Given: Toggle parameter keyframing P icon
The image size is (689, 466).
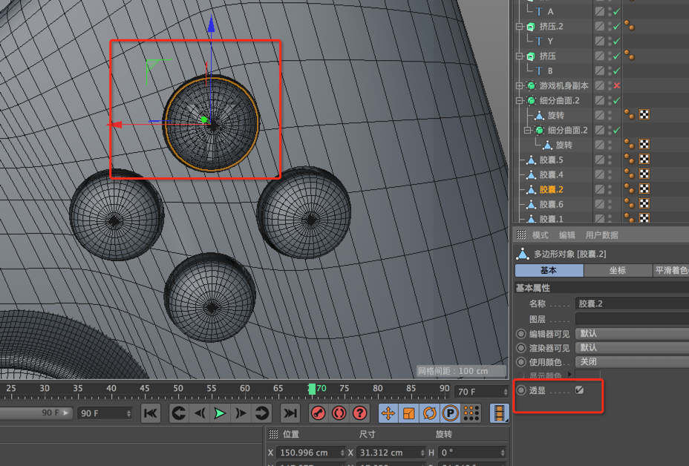Looking at the screenshot, I should click(450, 413).
